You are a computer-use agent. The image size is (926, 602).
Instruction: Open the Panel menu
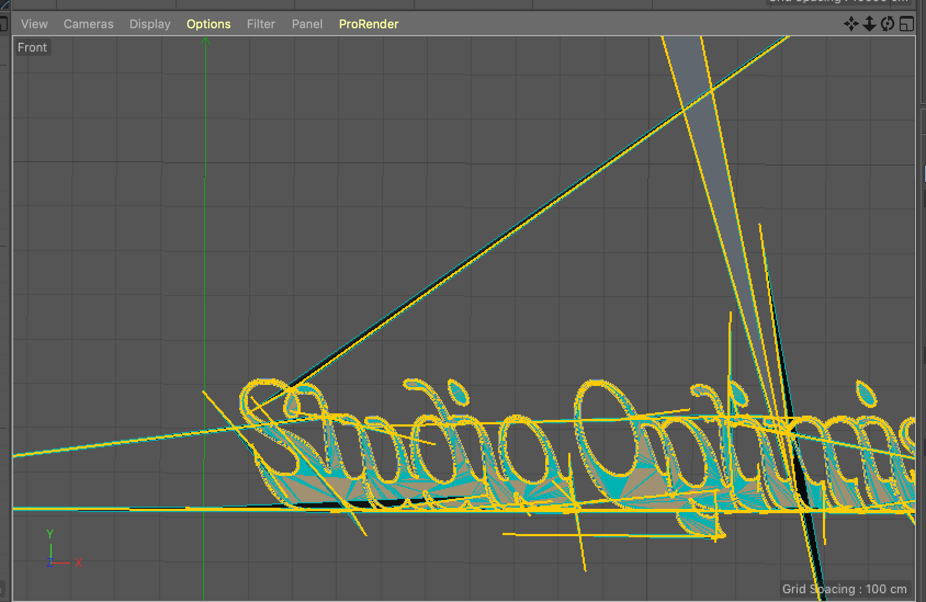(x=307, y=24)
